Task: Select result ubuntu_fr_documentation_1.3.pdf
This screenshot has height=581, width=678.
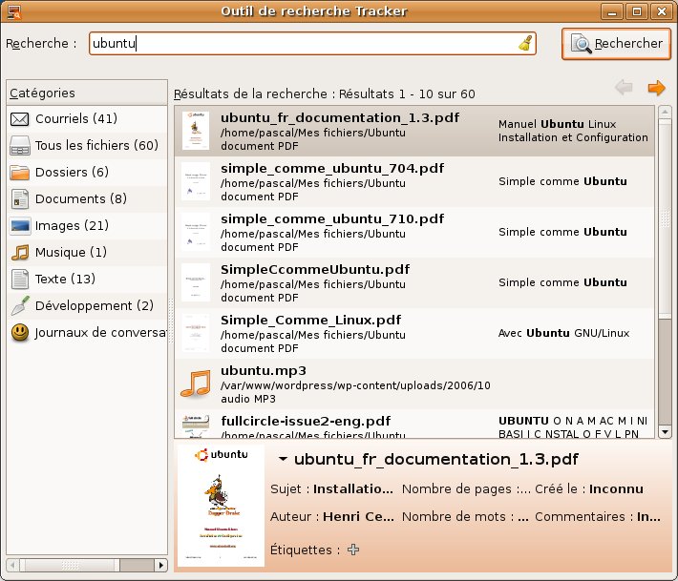Action: point(414,132)
